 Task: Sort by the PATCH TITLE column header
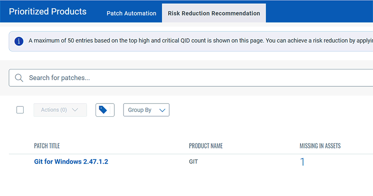tap(47, 146)
